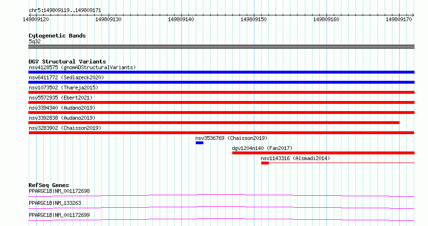Screen dimensions: 428x226
Task: Click the nsv3392838 Audano2019 variant bar
Action: (x=214, y=123)
